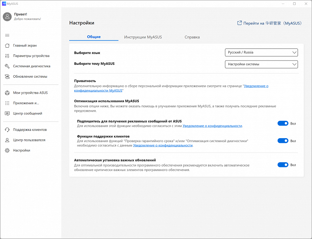Open Главный экран home icon
The width and height of the screenshot is (312, 239).
pyautogui.click(x=7, y=45)
